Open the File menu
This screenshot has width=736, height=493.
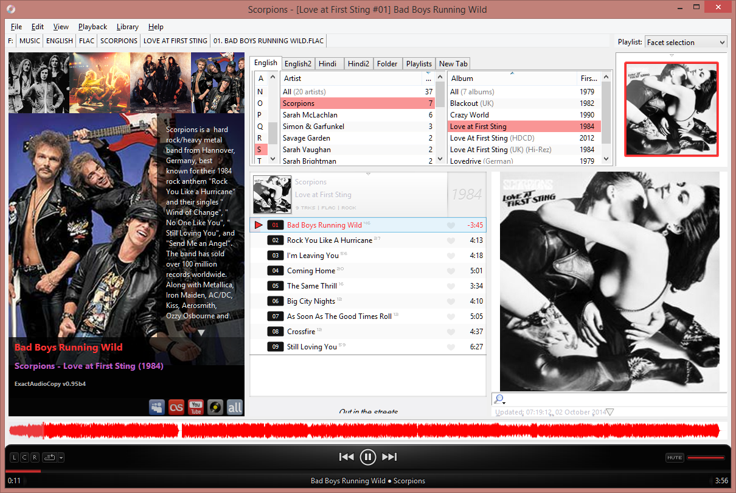(x=16, y=27)
